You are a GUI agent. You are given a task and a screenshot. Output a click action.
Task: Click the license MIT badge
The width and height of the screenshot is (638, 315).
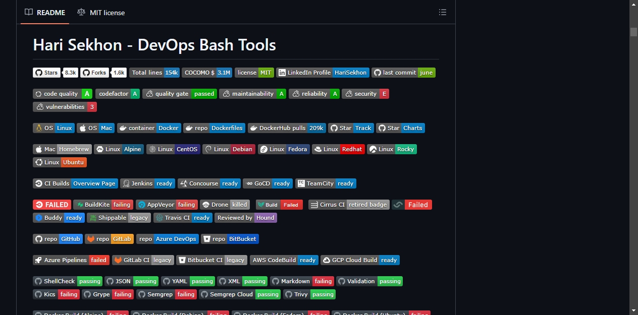[x=254, y=73]
